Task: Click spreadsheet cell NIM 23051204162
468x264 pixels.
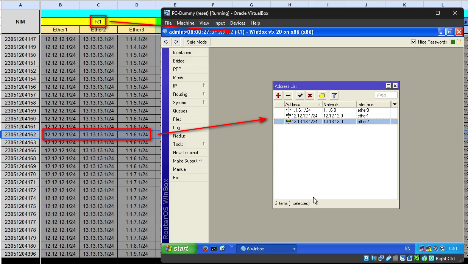Action: [20, 134]
